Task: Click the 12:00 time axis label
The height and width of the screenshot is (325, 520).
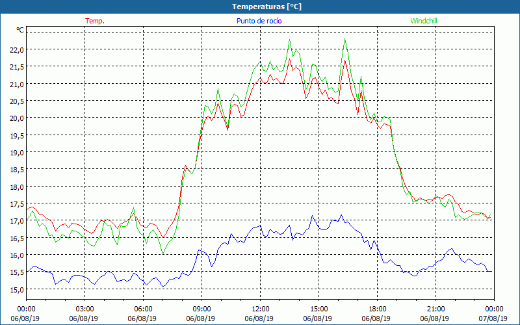Action: [261, 309]
